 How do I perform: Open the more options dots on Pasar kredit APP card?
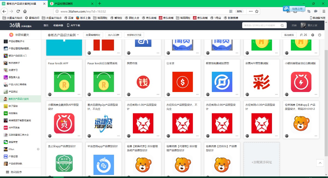[x=79, y=94]
